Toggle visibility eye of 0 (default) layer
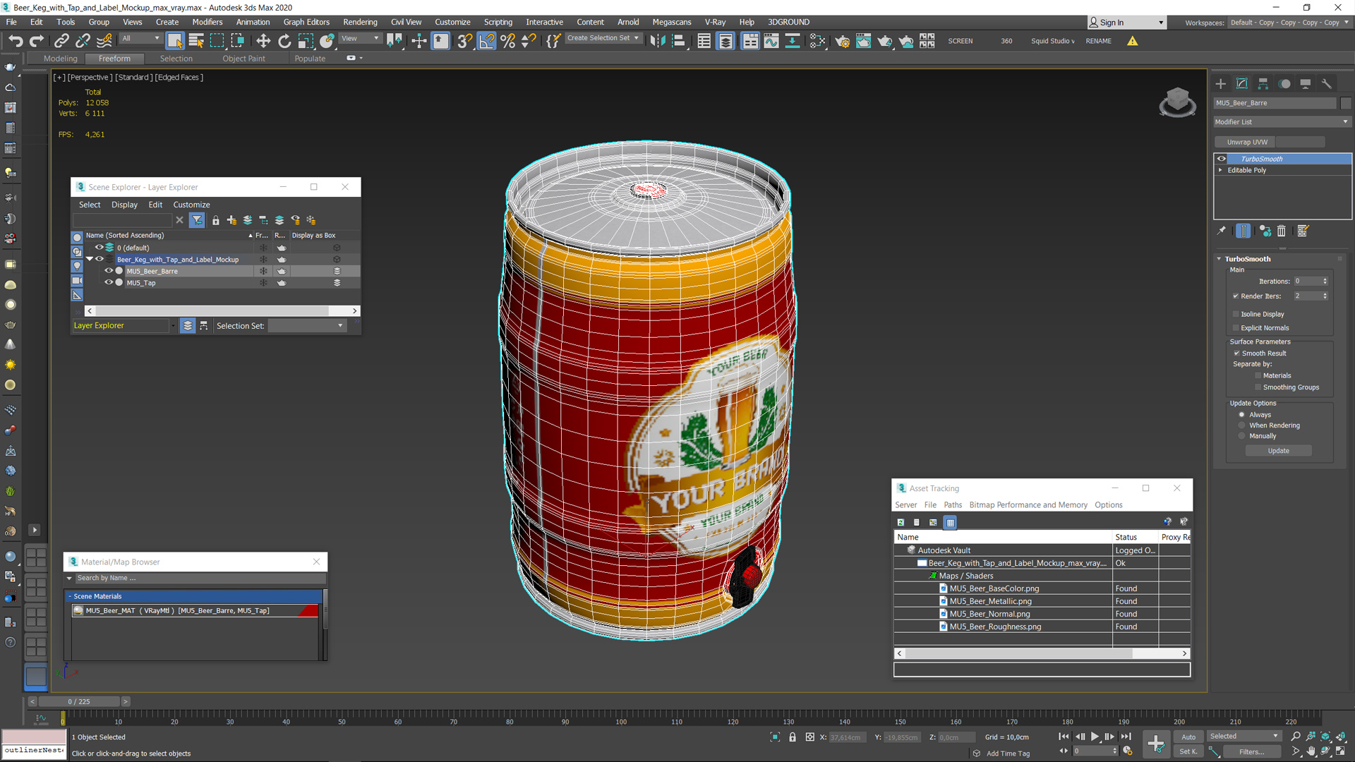 pyautogui.click(x=100, y=248)
